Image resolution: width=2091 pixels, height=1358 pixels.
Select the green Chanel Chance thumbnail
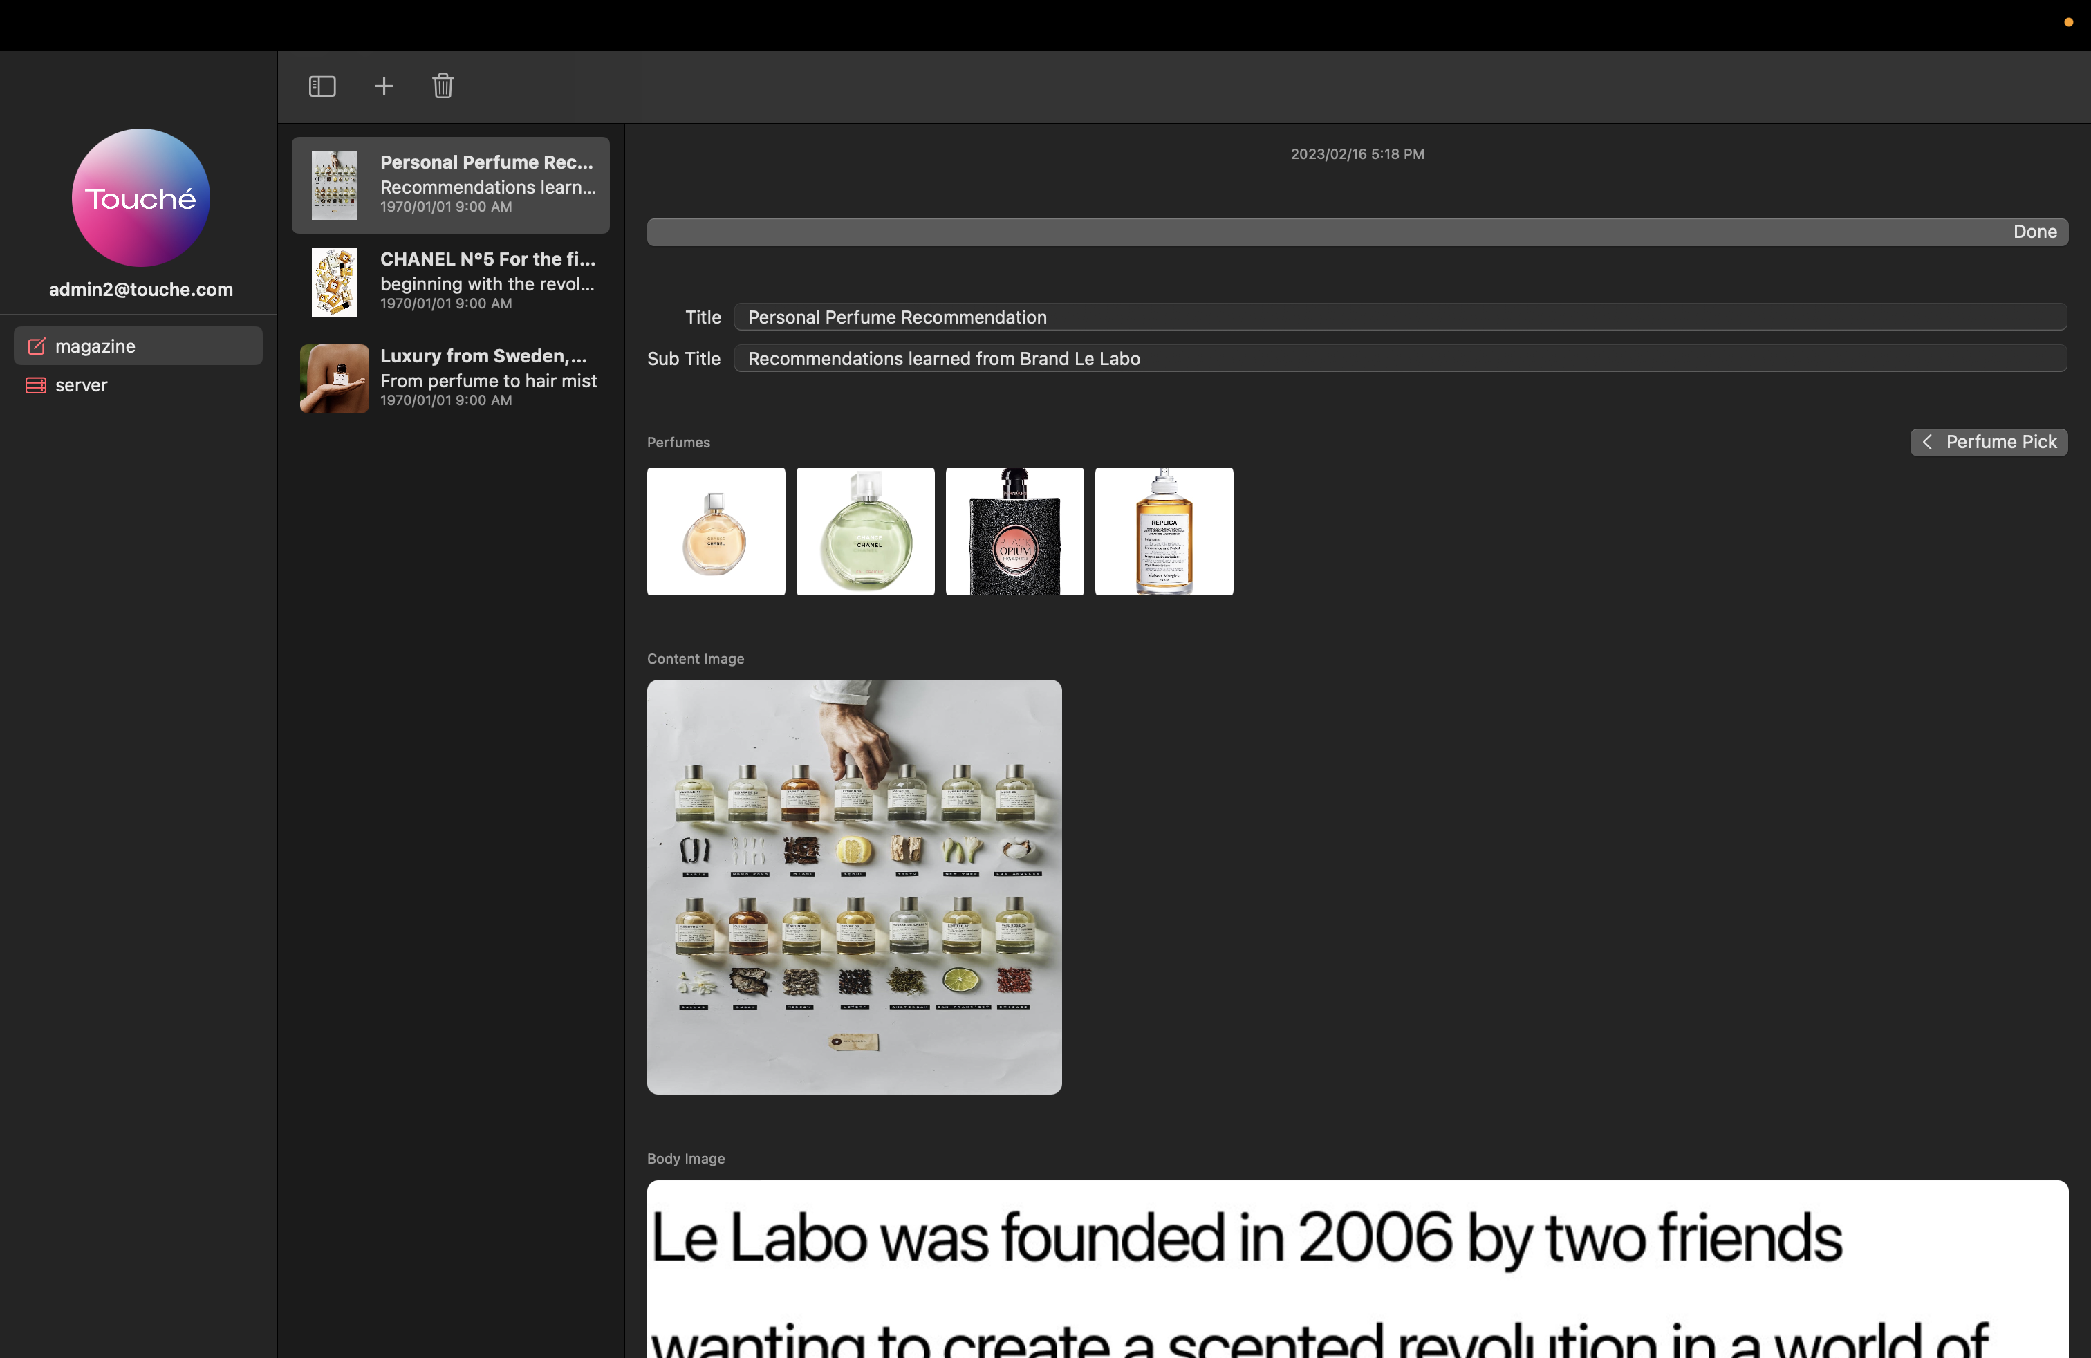tap(864, 530)
